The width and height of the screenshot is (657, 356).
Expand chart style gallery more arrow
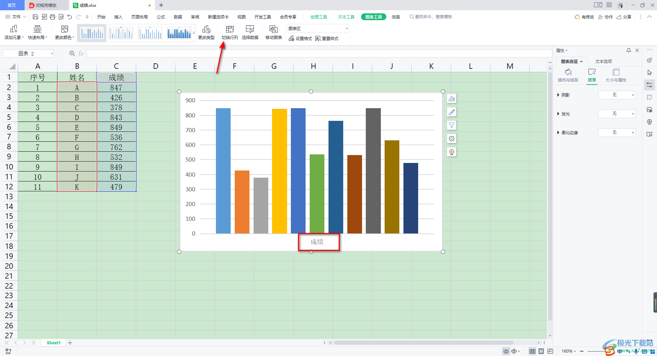click(194, 33)
